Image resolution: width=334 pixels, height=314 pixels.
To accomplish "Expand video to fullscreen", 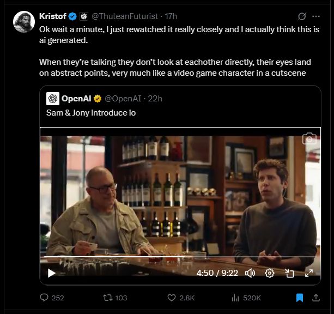I will [x=308, y=273].
